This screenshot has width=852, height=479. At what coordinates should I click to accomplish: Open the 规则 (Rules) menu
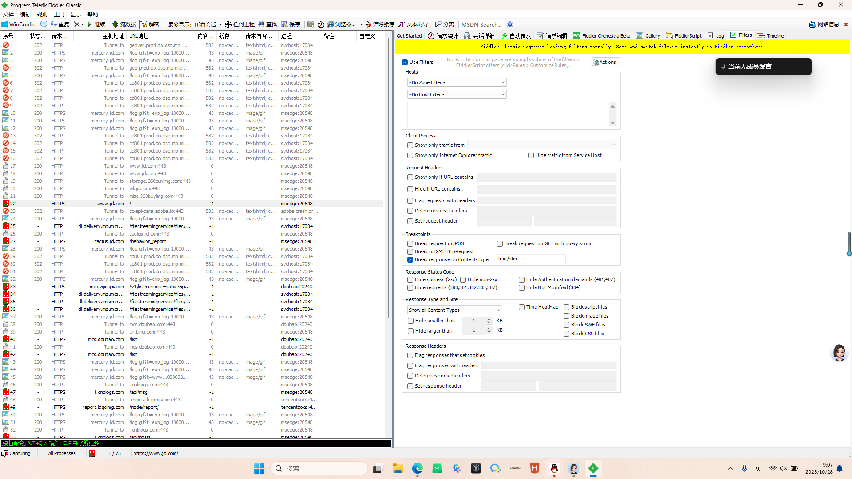[42, 15]
